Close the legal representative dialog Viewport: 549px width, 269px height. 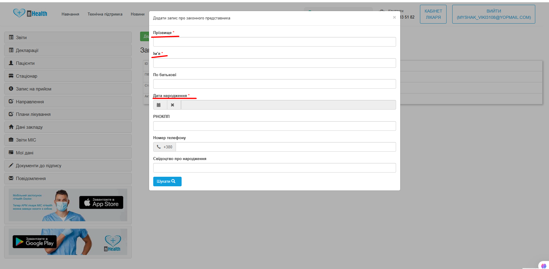point(394,18)
